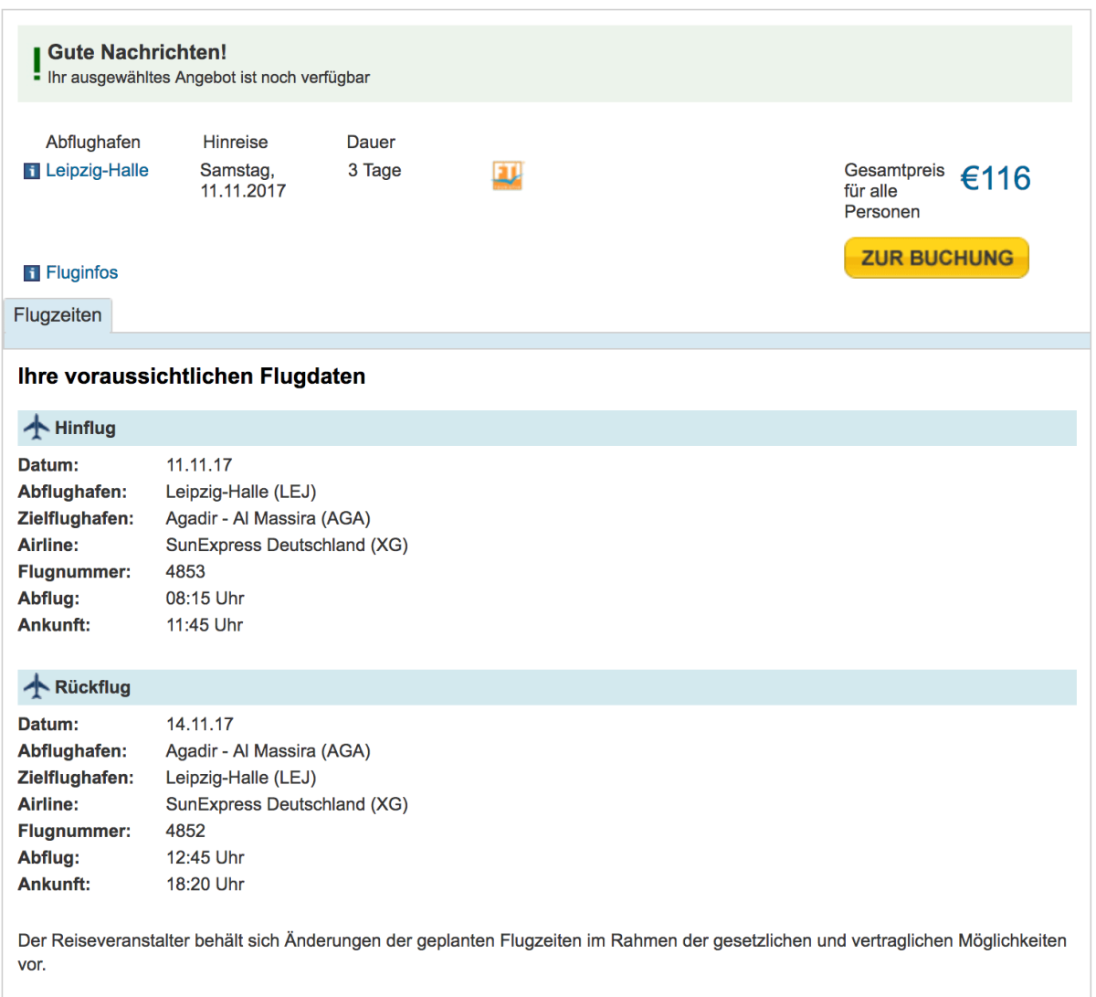Click the 08:15 Uhr departure time
This screenshot has height=997, width=1096.
[205, 599]
